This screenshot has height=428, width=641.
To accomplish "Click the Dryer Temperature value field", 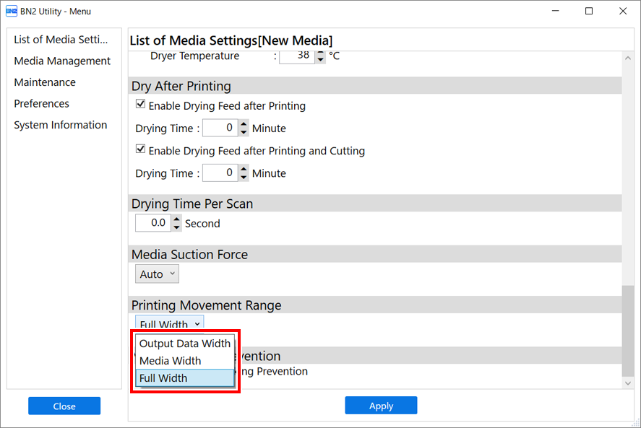I will (297, 56).
